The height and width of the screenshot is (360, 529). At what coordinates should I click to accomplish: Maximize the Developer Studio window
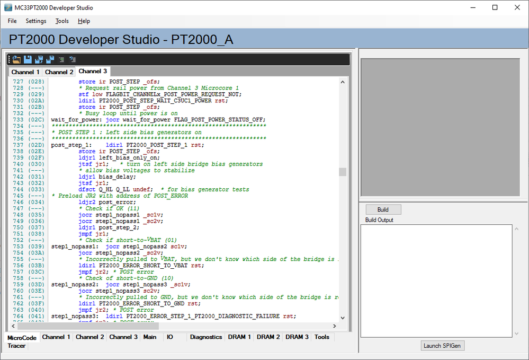[495, 7]
